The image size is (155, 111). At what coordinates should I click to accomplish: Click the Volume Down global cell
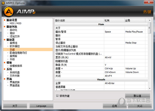click(x=135, y=72)
